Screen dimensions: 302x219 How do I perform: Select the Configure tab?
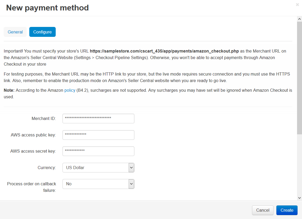[42, 32]
